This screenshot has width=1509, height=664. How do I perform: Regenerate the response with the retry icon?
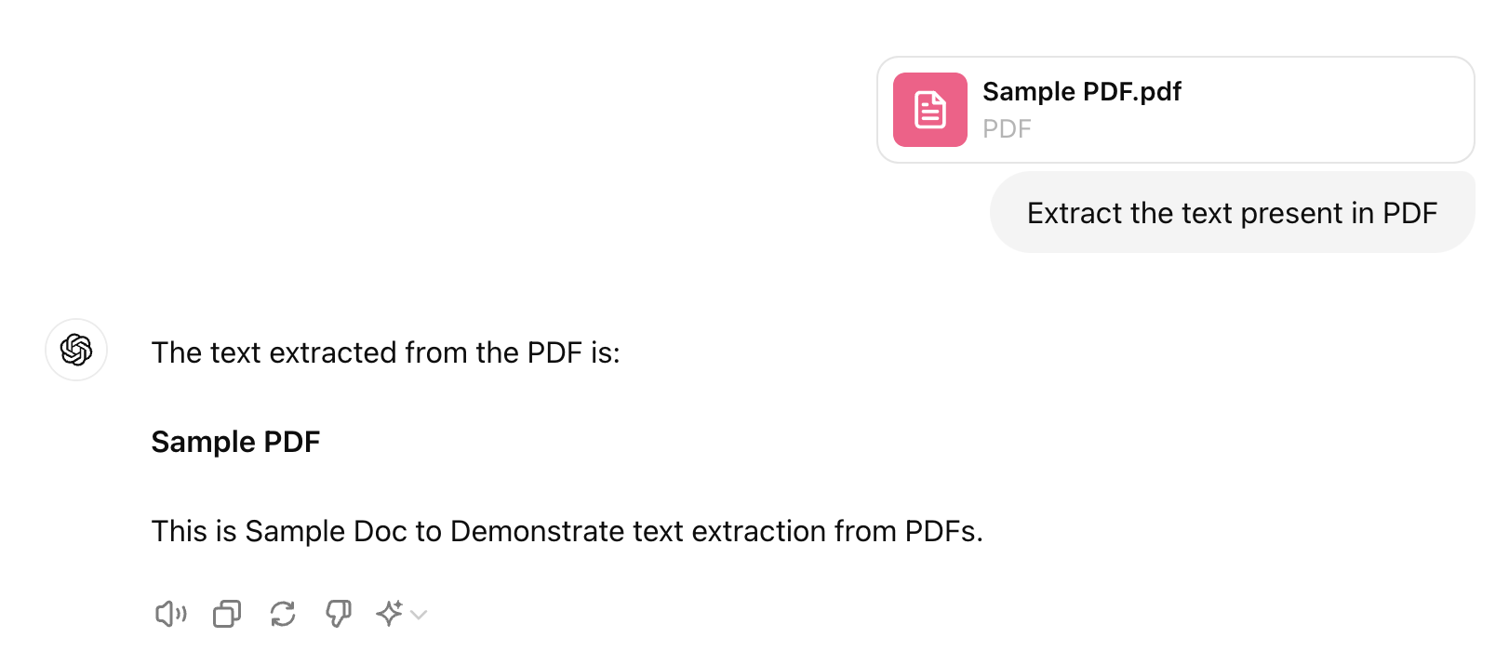(x=282, y=613)
